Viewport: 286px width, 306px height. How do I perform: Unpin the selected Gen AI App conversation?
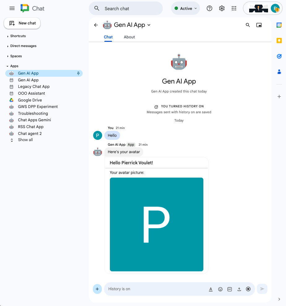pos(78,73)
